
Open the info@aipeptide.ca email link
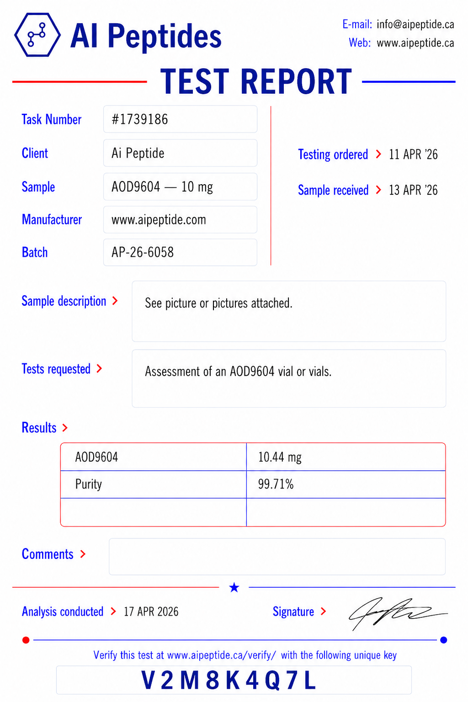tap(415, 24)
